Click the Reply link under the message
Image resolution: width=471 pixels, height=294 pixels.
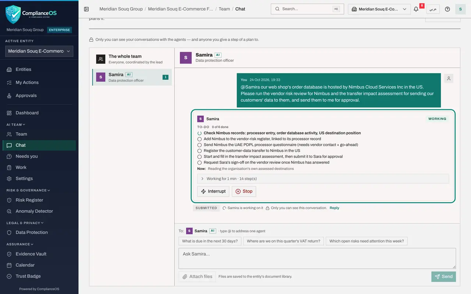[x=334, y=208]
